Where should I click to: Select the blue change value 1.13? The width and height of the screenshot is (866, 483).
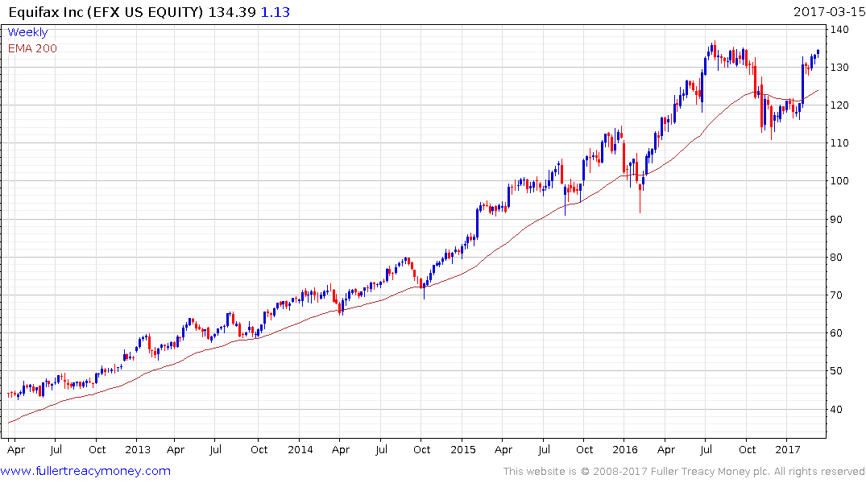coord(275,12)
